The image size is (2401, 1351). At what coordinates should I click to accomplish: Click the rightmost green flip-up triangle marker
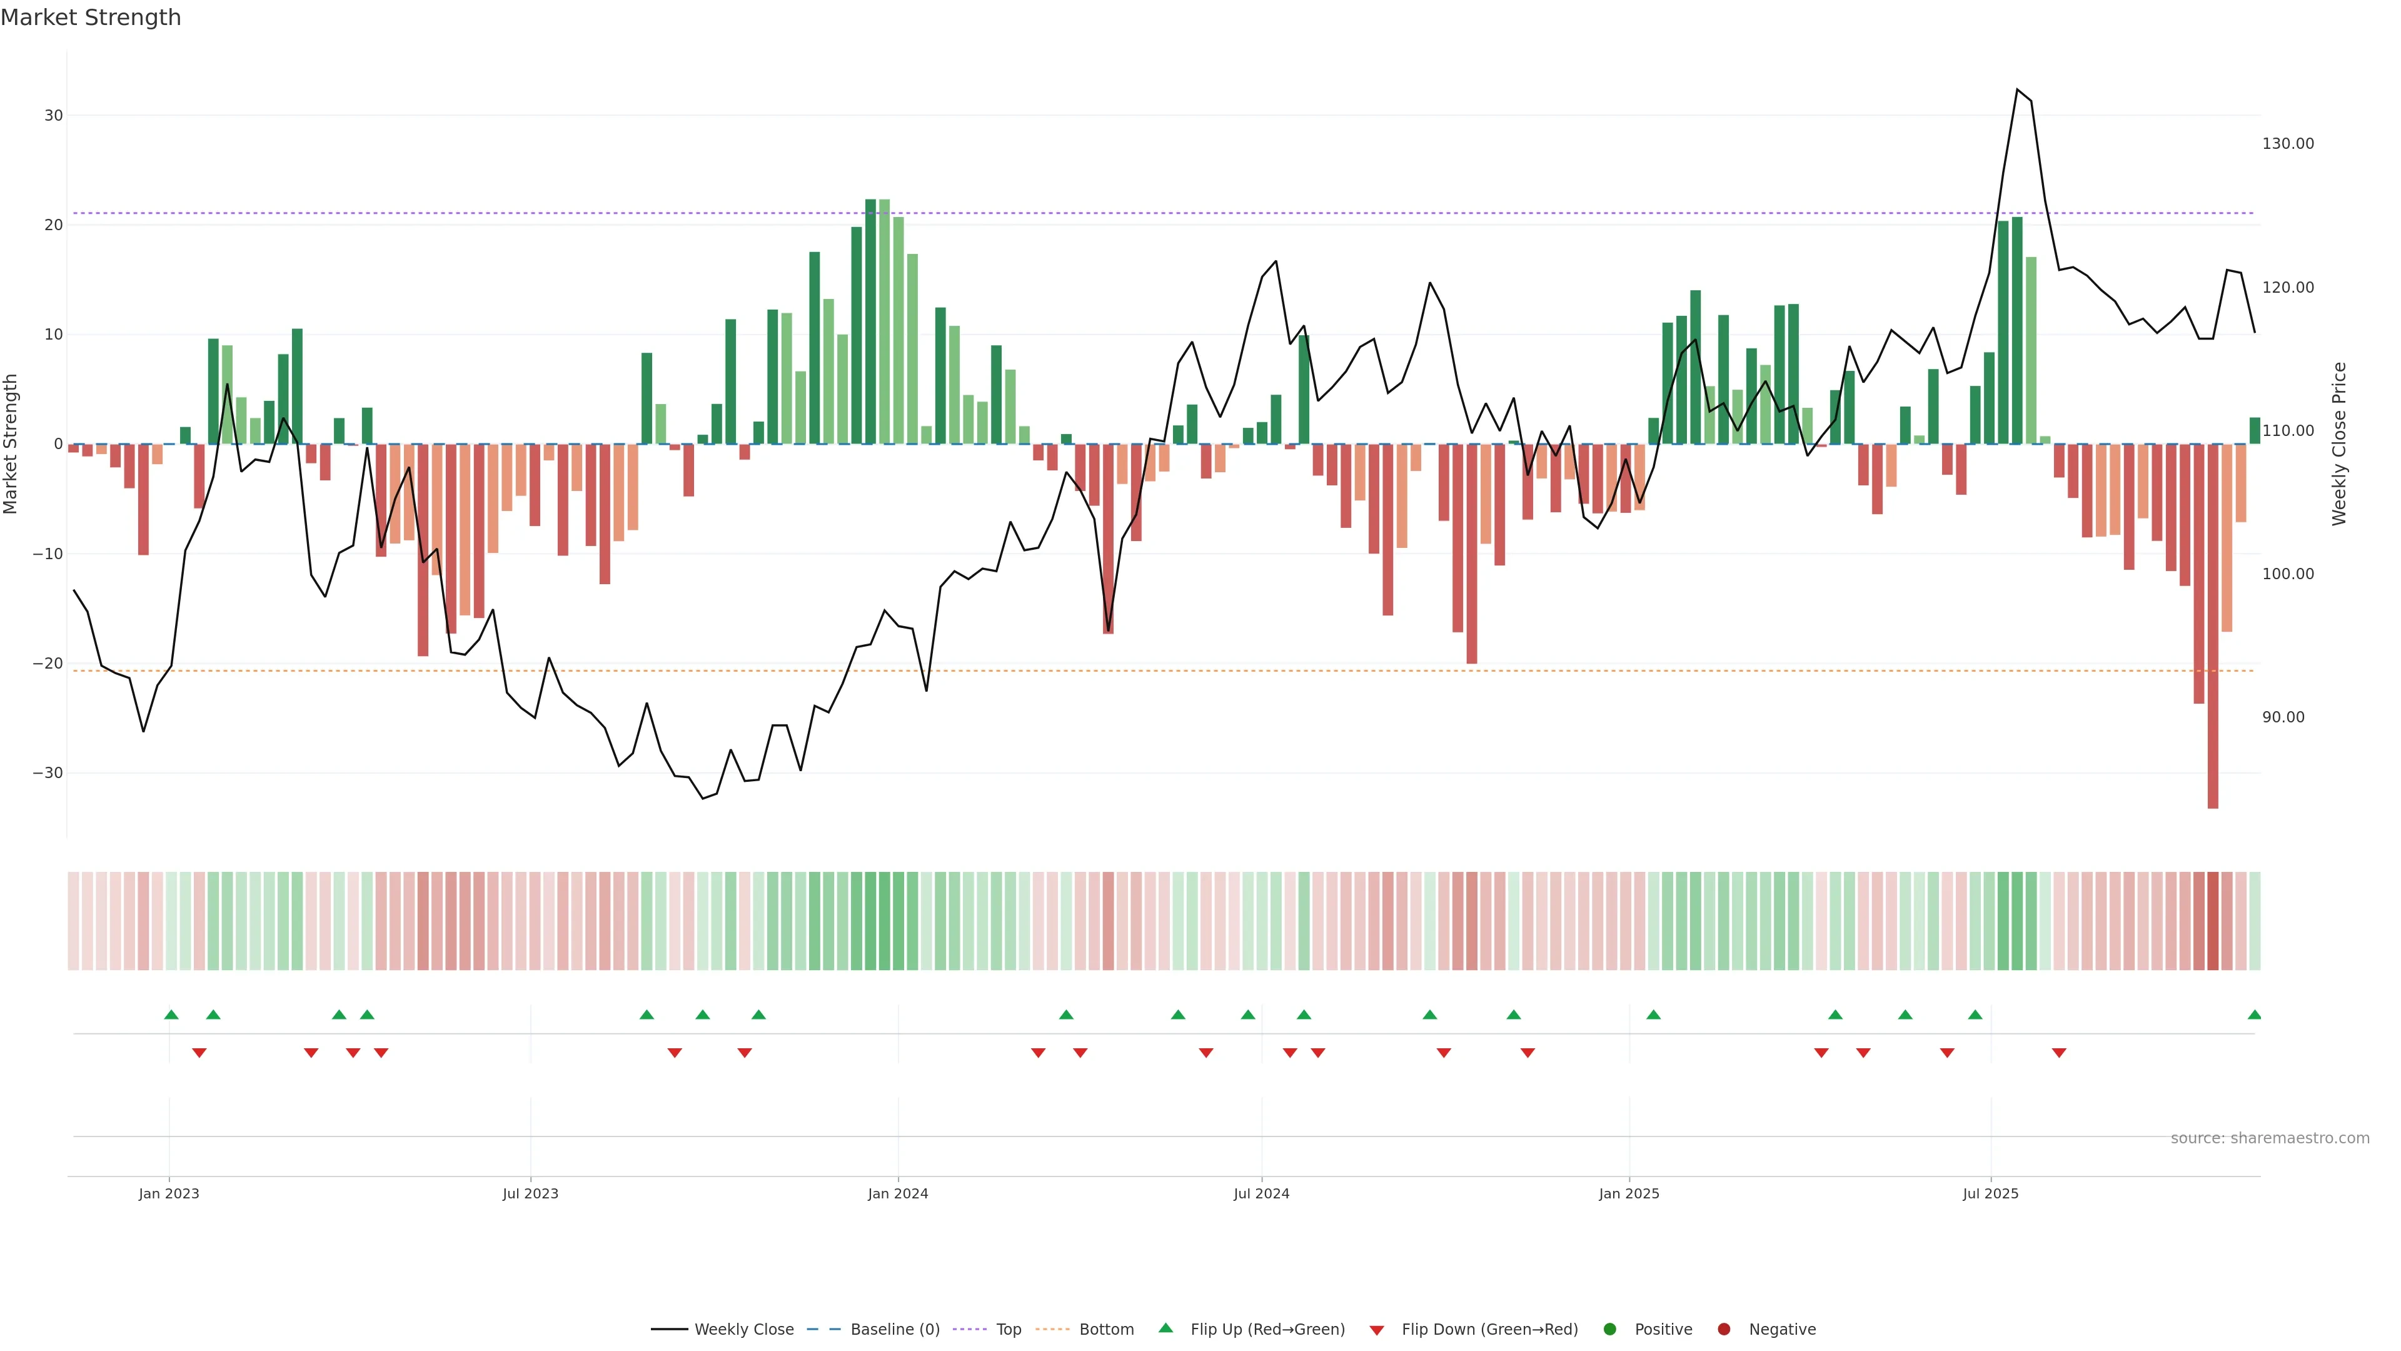coord(2255,1015)
